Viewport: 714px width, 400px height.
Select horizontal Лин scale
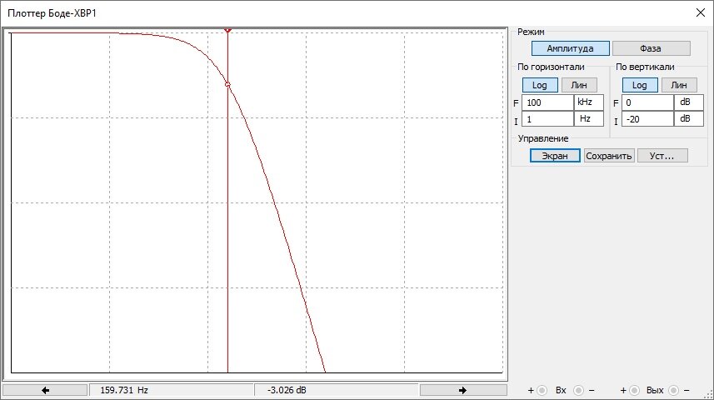point(579,85)
